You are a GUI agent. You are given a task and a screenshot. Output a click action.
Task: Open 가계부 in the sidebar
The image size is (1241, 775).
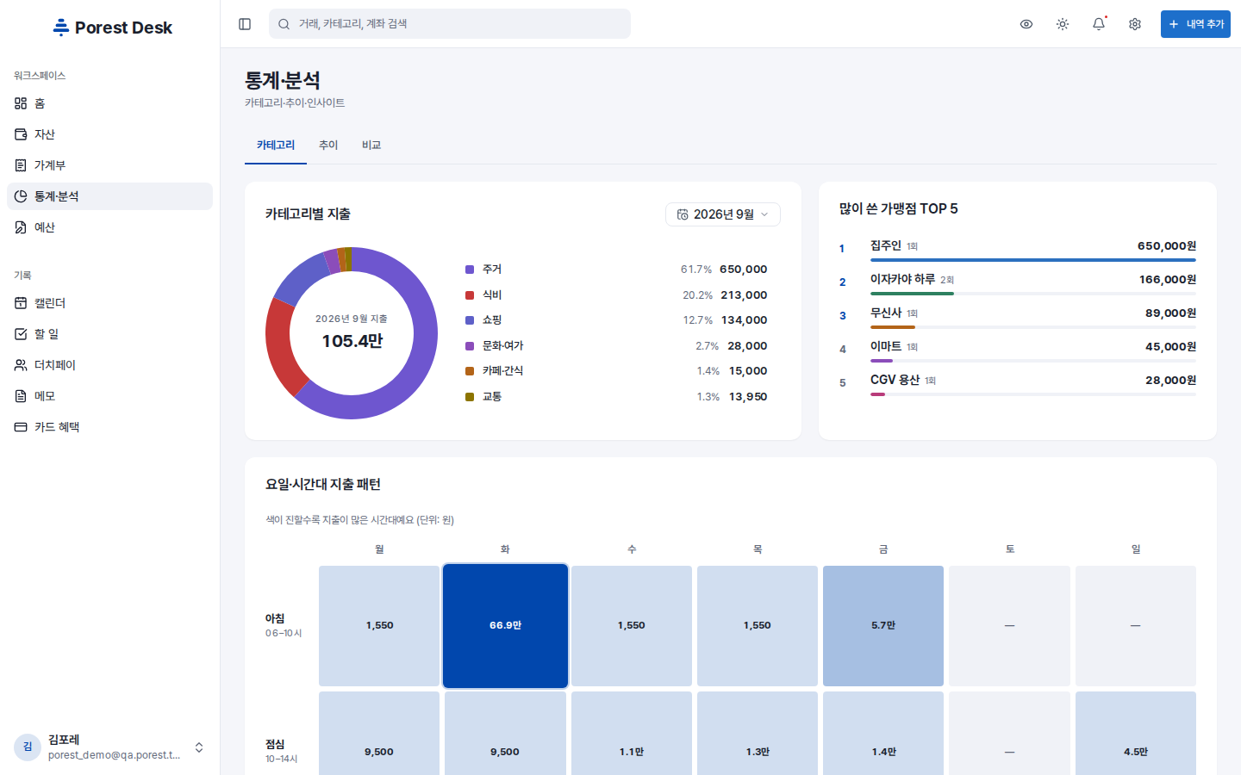point(109,165)
